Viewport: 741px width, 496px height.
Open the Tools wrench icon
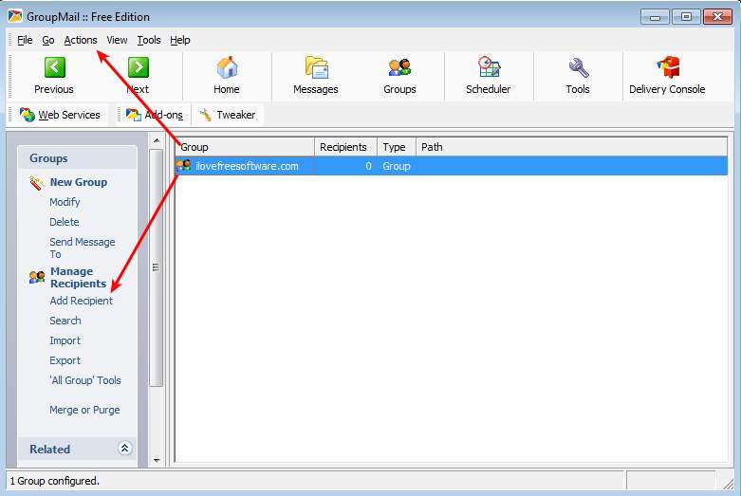[x=579, y=67]
